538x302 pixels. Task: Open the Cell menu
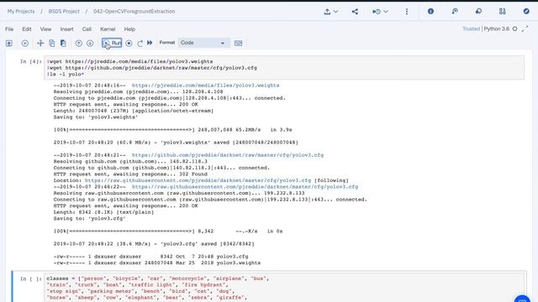87,29
